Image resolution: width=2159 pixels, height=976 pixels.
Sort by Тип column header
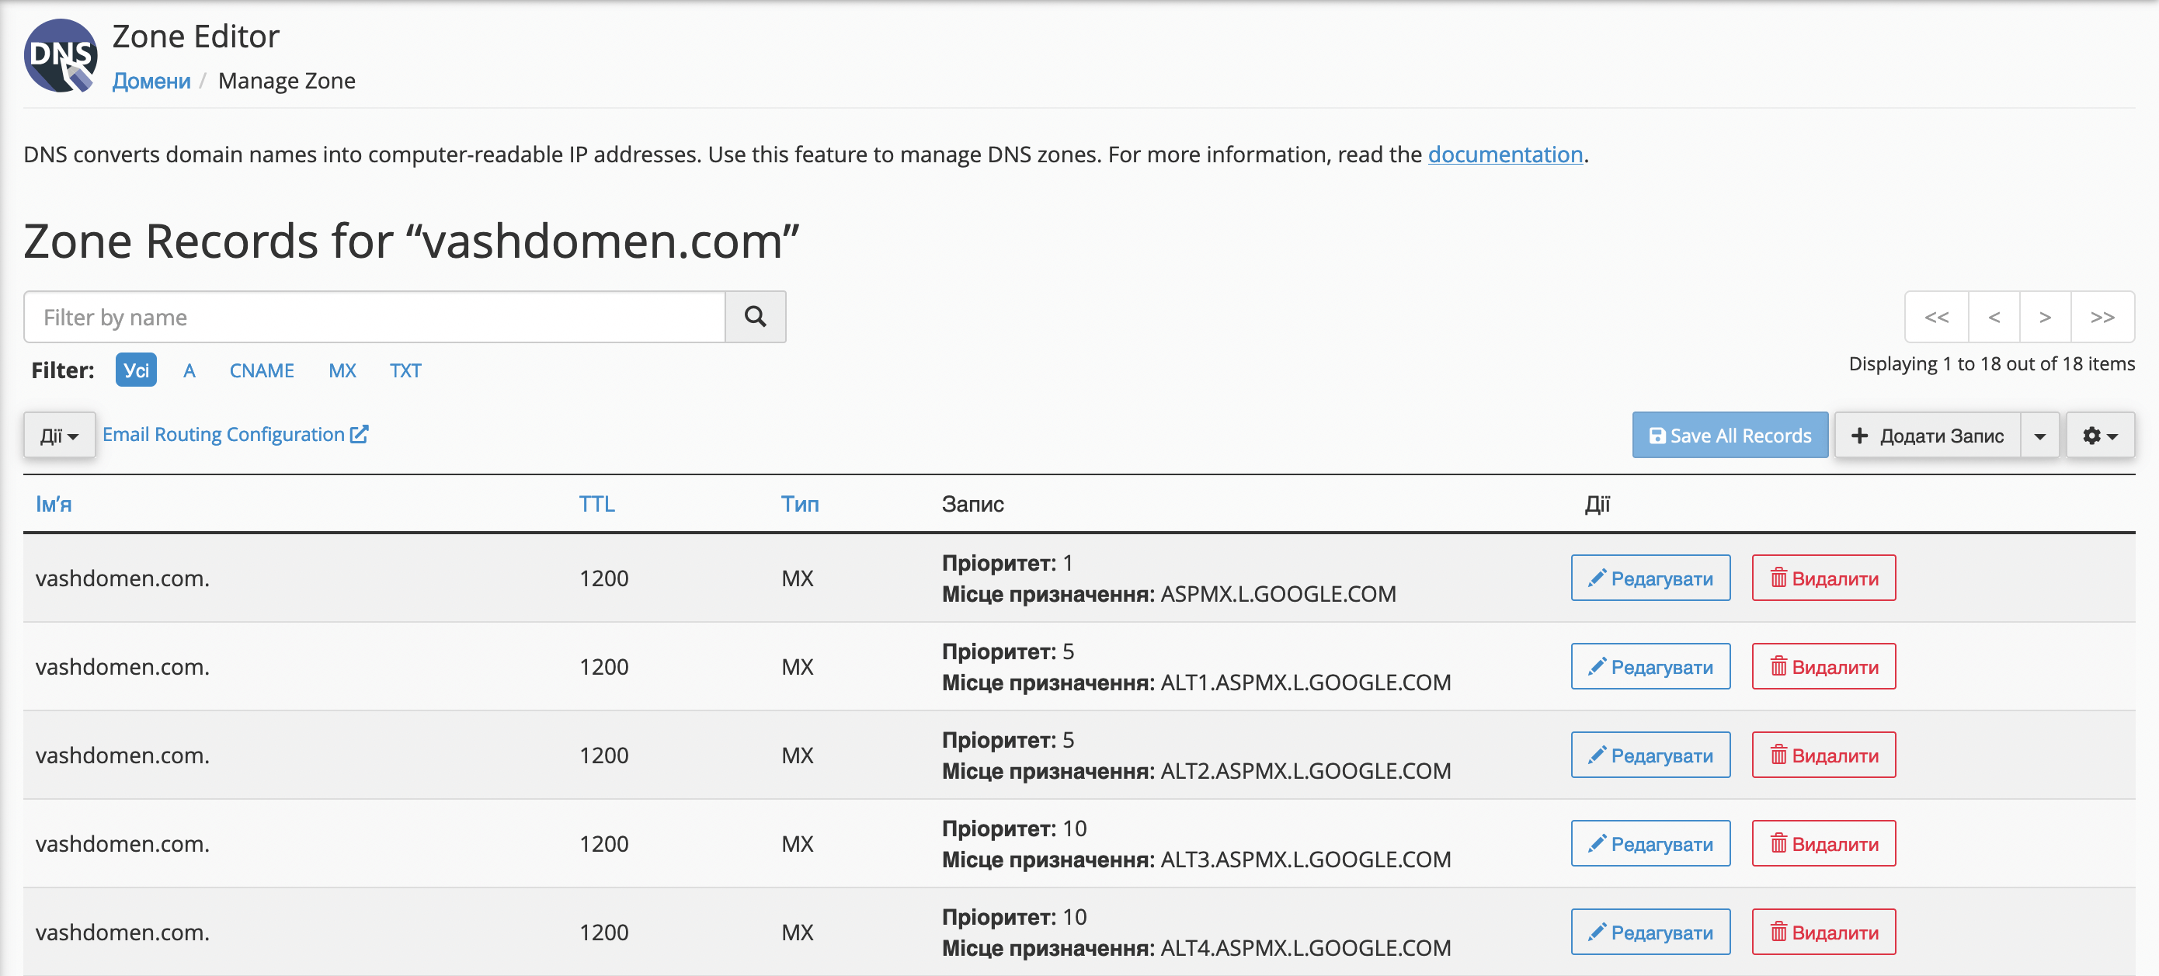click(x=800, y=503)
